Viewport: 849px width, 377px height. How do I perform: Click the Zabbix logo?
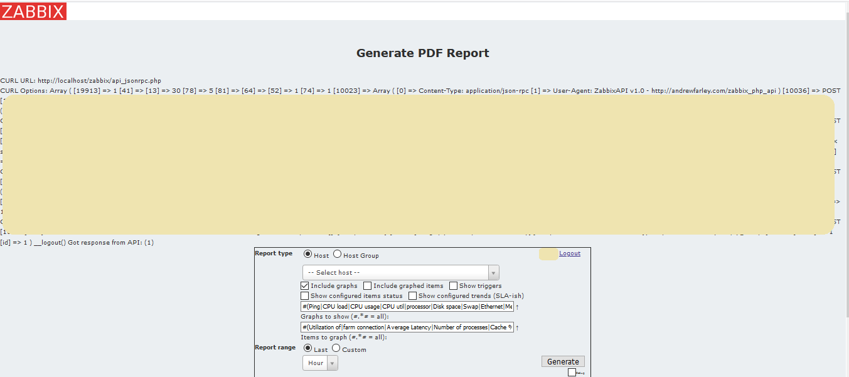click(34, 11)
